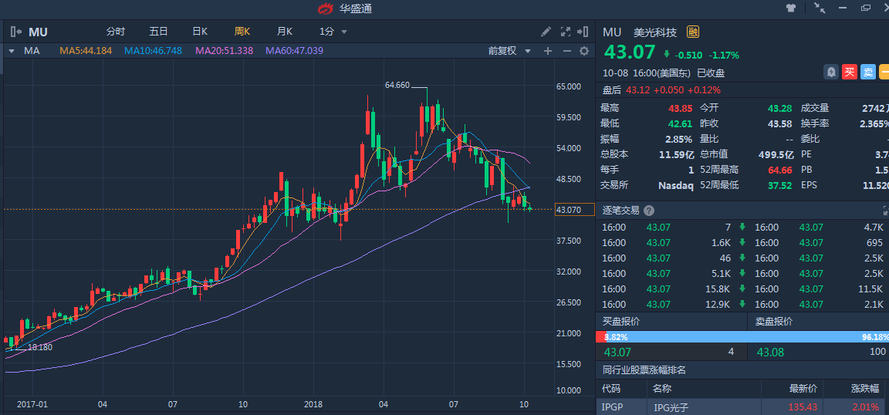Click the 今开 43.28 value
The image size is (889, 415).
779,108
